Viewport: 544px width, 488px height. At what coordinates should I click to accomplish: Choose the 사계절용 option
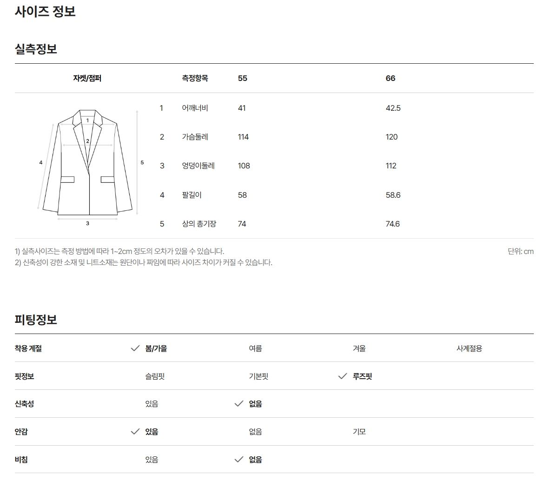(469, 348)
